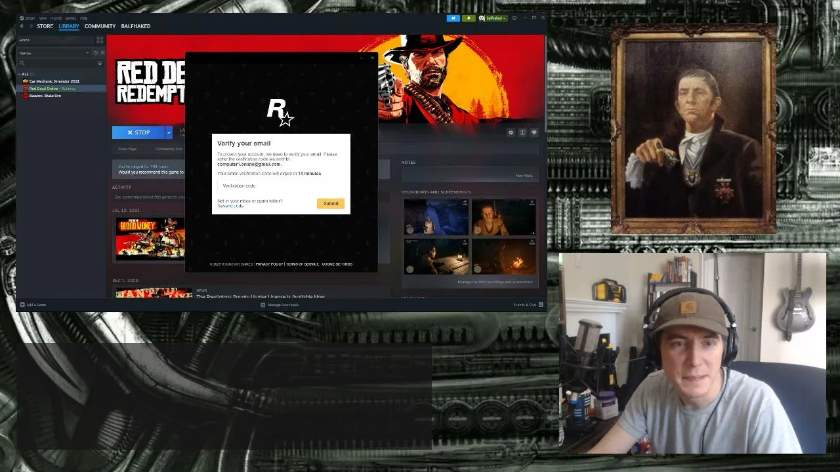
Task: Favorite the game with heart icon
Action: click(534, 132)
